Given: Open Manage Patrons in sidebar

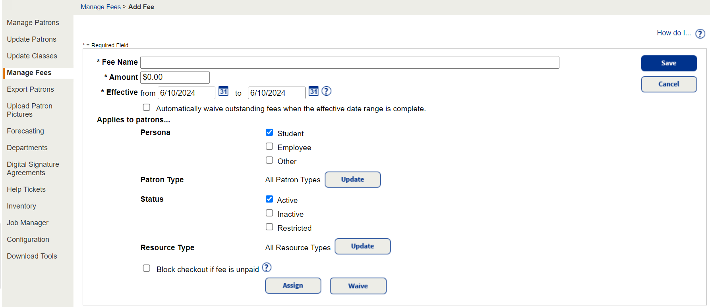Looking at the screenshot, I should point(33,23).
